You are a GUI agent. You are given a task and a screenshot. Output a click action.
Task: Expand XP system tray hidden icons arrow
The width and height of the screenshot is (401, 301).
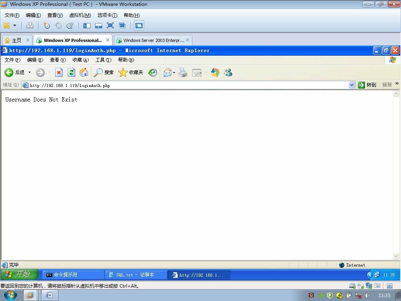(370, 275)
